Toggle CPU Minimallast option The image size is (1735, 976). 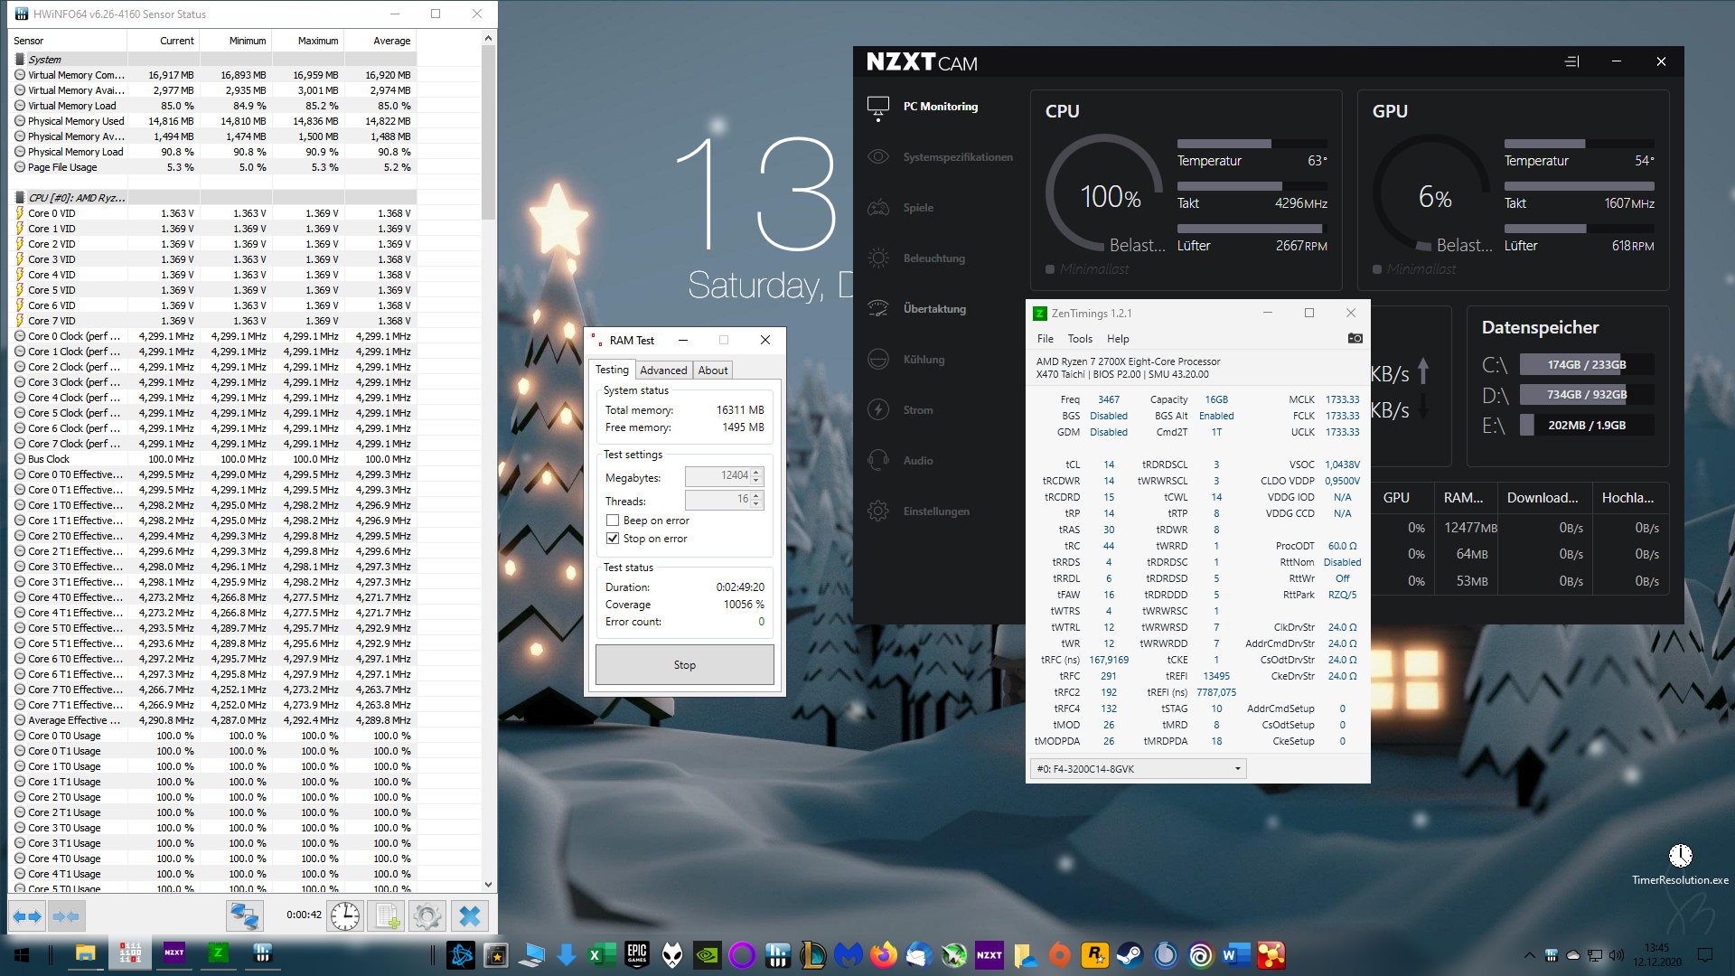click(x=1051, y=269)
